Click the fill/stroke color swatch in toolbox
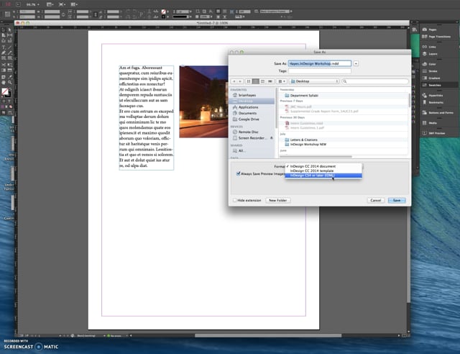The height and width of the screenshot is (354, 460). (4, 92)
